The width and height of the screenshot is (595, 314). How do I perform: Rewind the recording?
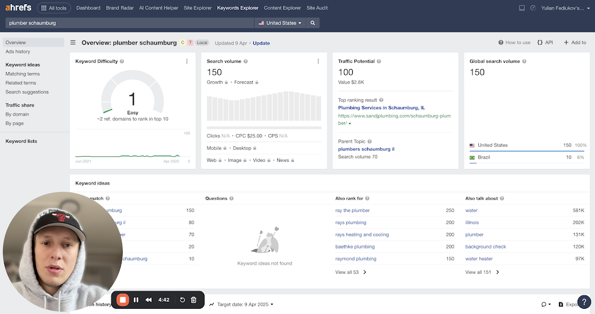[149, 300]
